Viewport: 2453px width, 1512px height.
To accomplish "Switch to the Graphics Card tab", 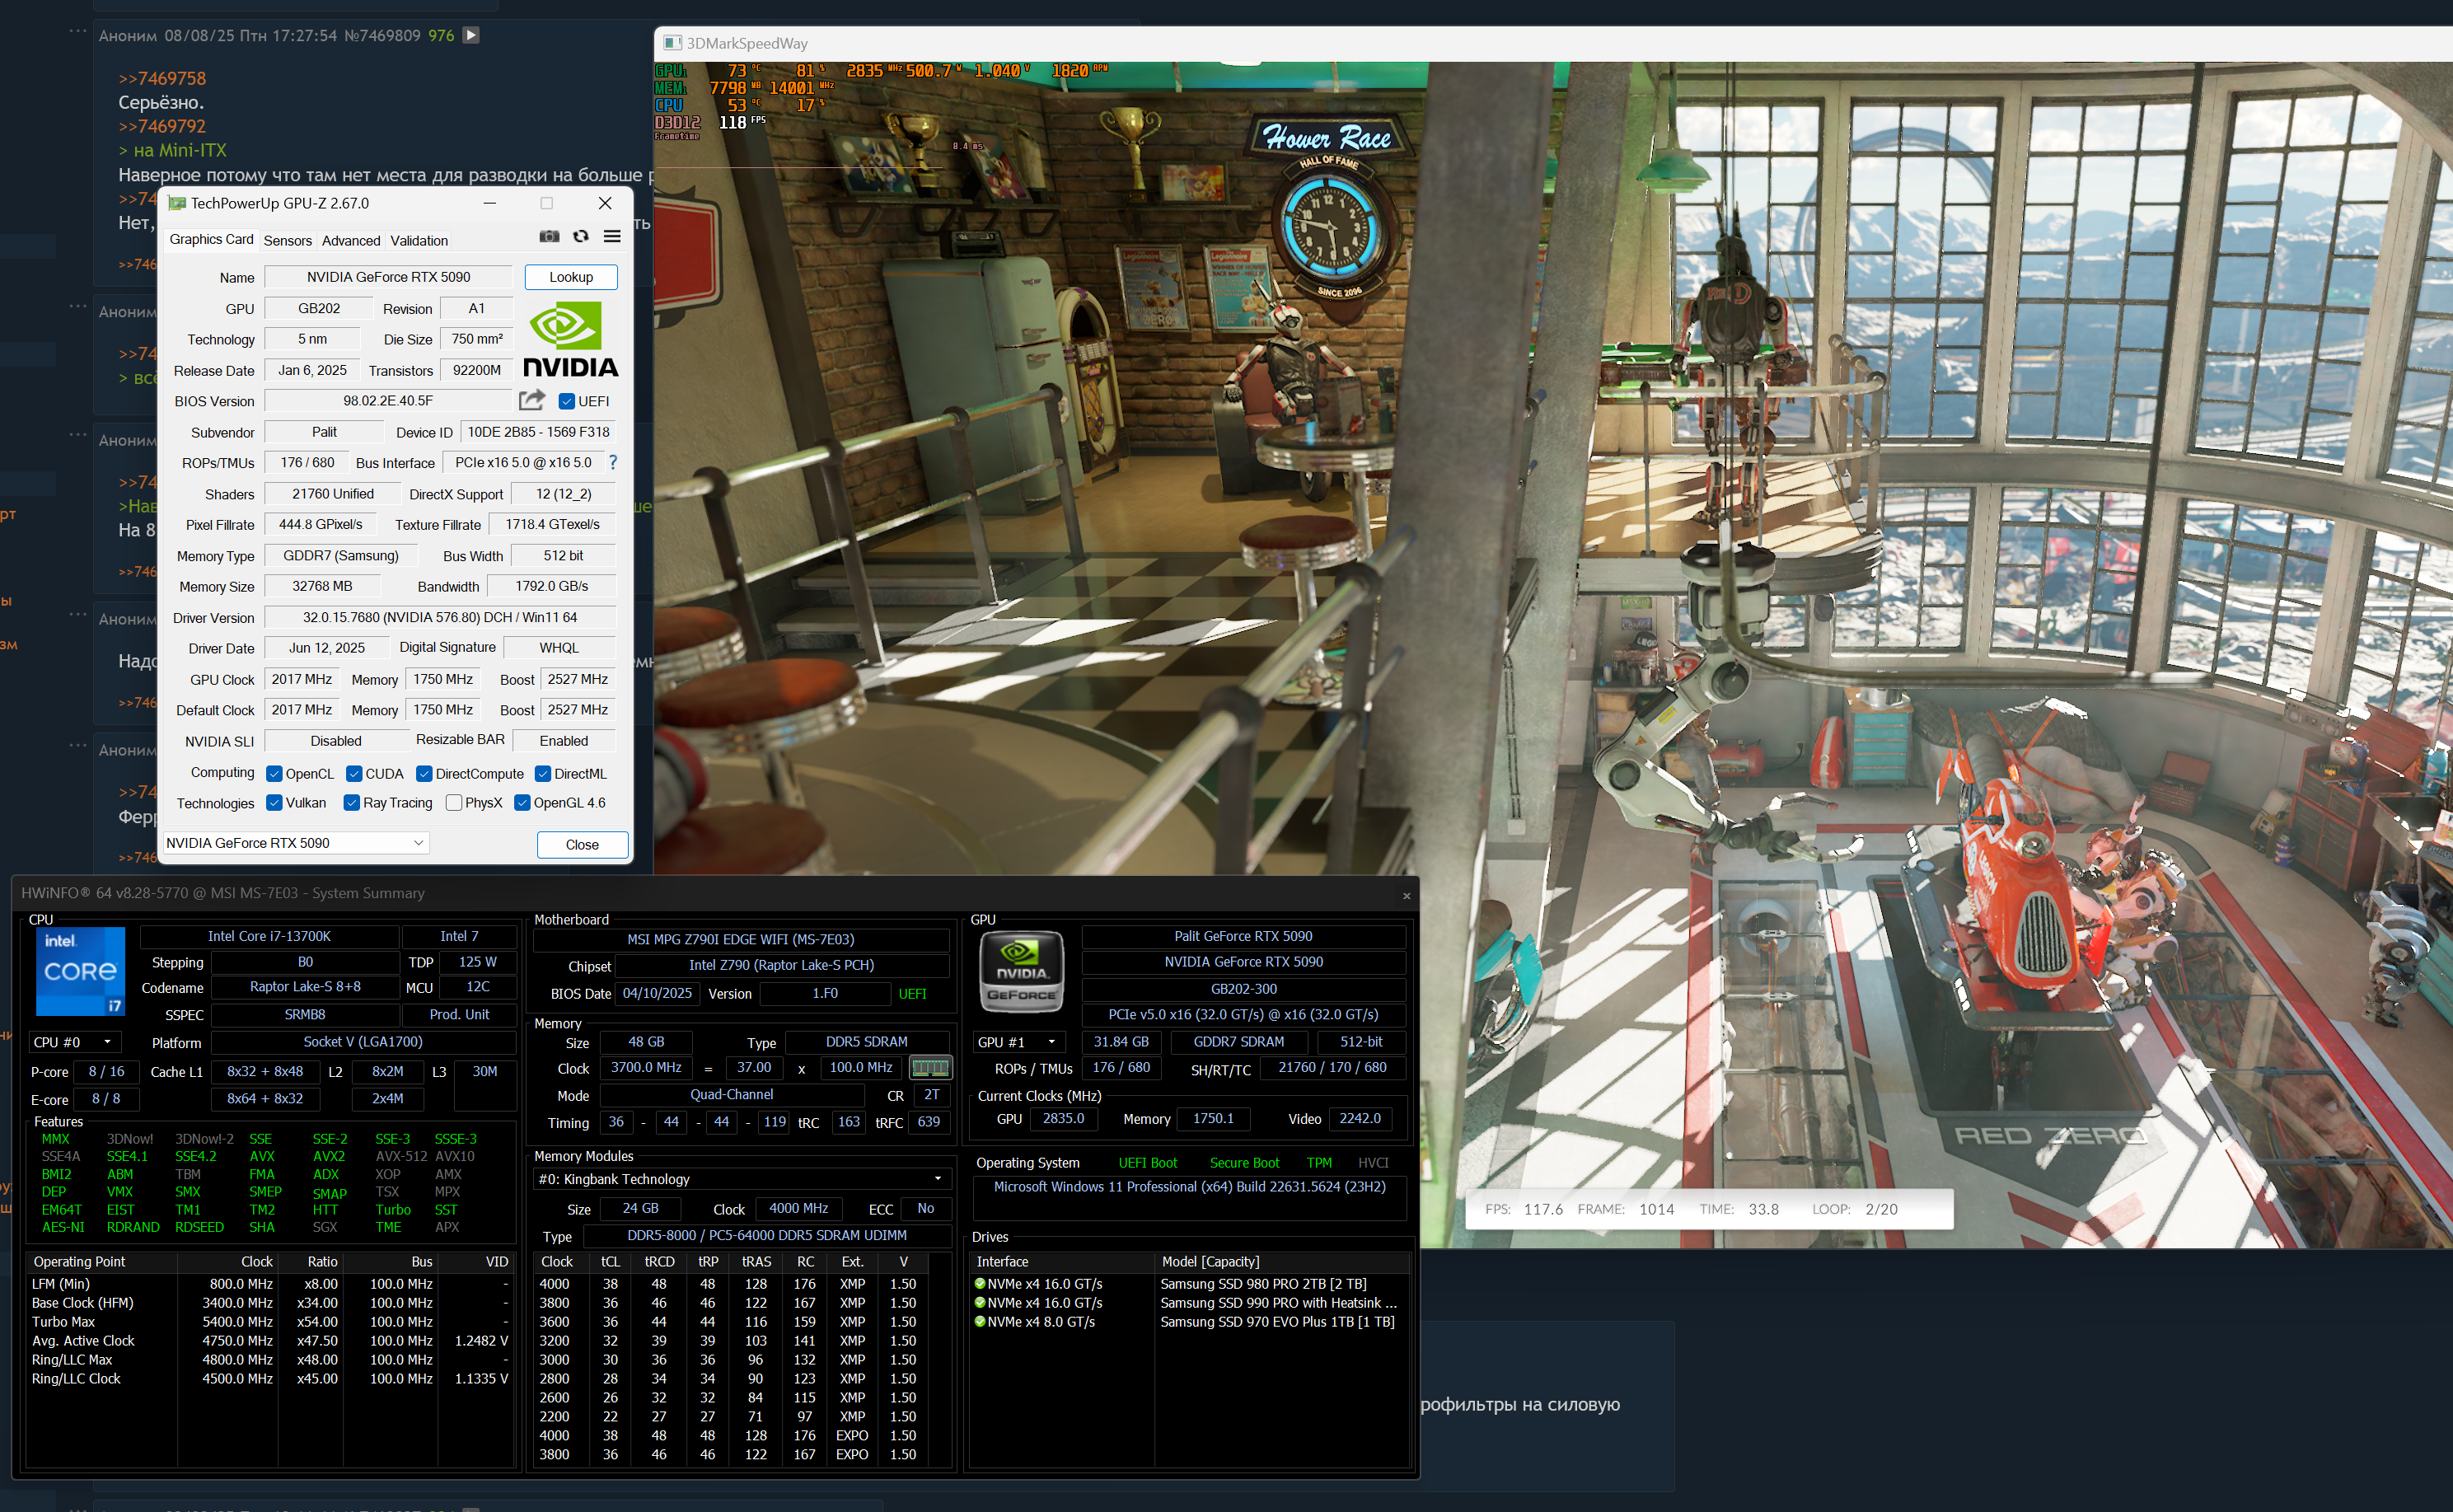I will click(211, 240).
